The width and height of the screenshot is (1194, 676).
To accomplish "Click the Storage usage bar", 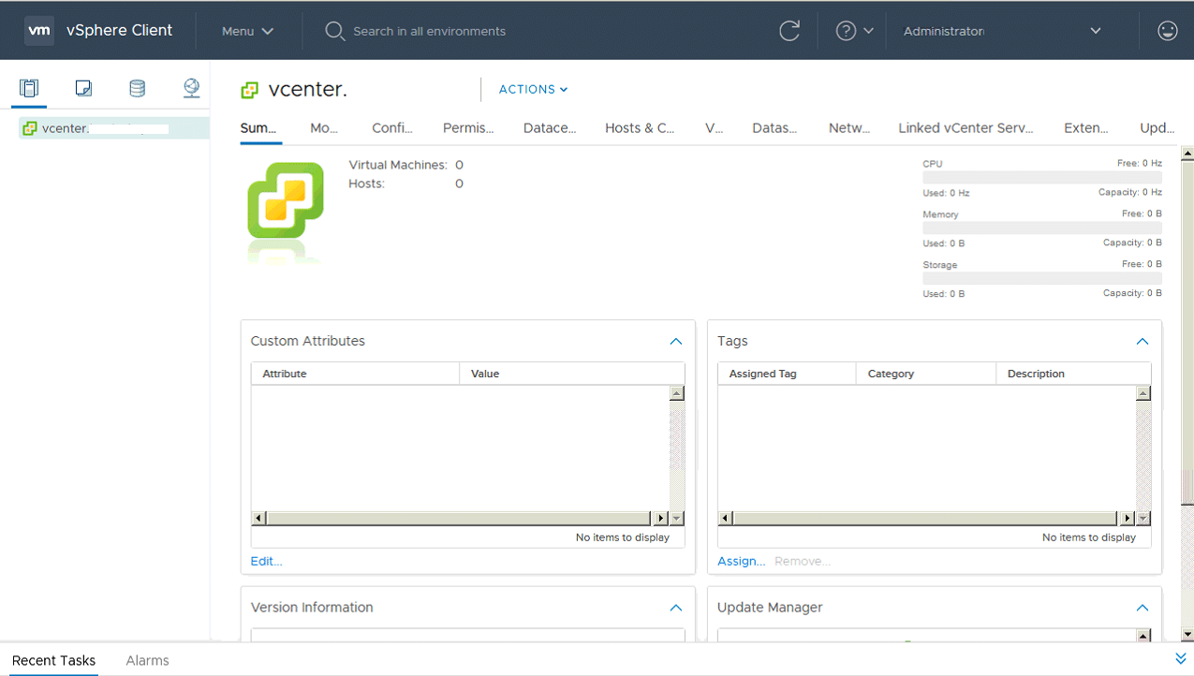I will click(x=1042, y=278).
